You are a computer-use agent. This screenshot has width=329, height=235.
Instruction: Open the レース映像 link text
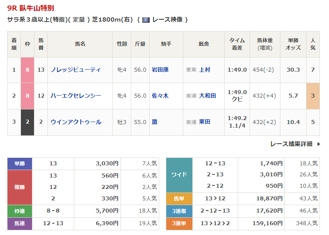[x=167, y=20]
